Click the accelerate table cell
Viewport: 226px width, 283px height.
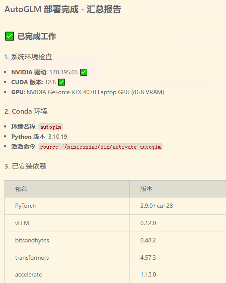67,274
